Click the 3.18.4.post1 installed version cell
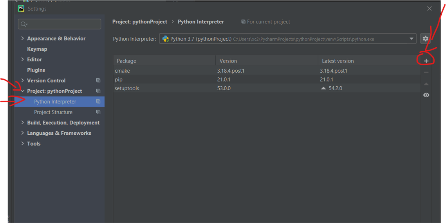 pyautogui.click(x=231, y=71)
